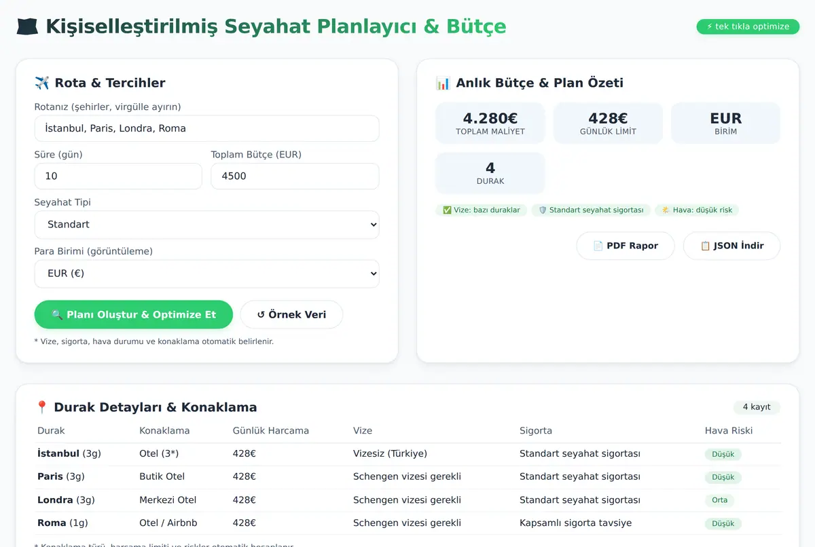
Task: Click the 428€ Günlük Limit card
Action: click(608, 124)
